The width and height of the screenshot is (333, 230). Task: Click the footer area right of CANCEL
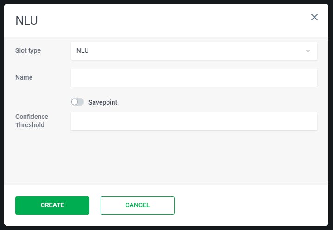[x=250, y=205]
